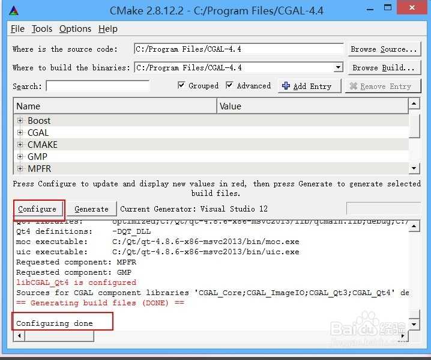Sort by the Name column header

pyautogui.click(x=115, y=106)
